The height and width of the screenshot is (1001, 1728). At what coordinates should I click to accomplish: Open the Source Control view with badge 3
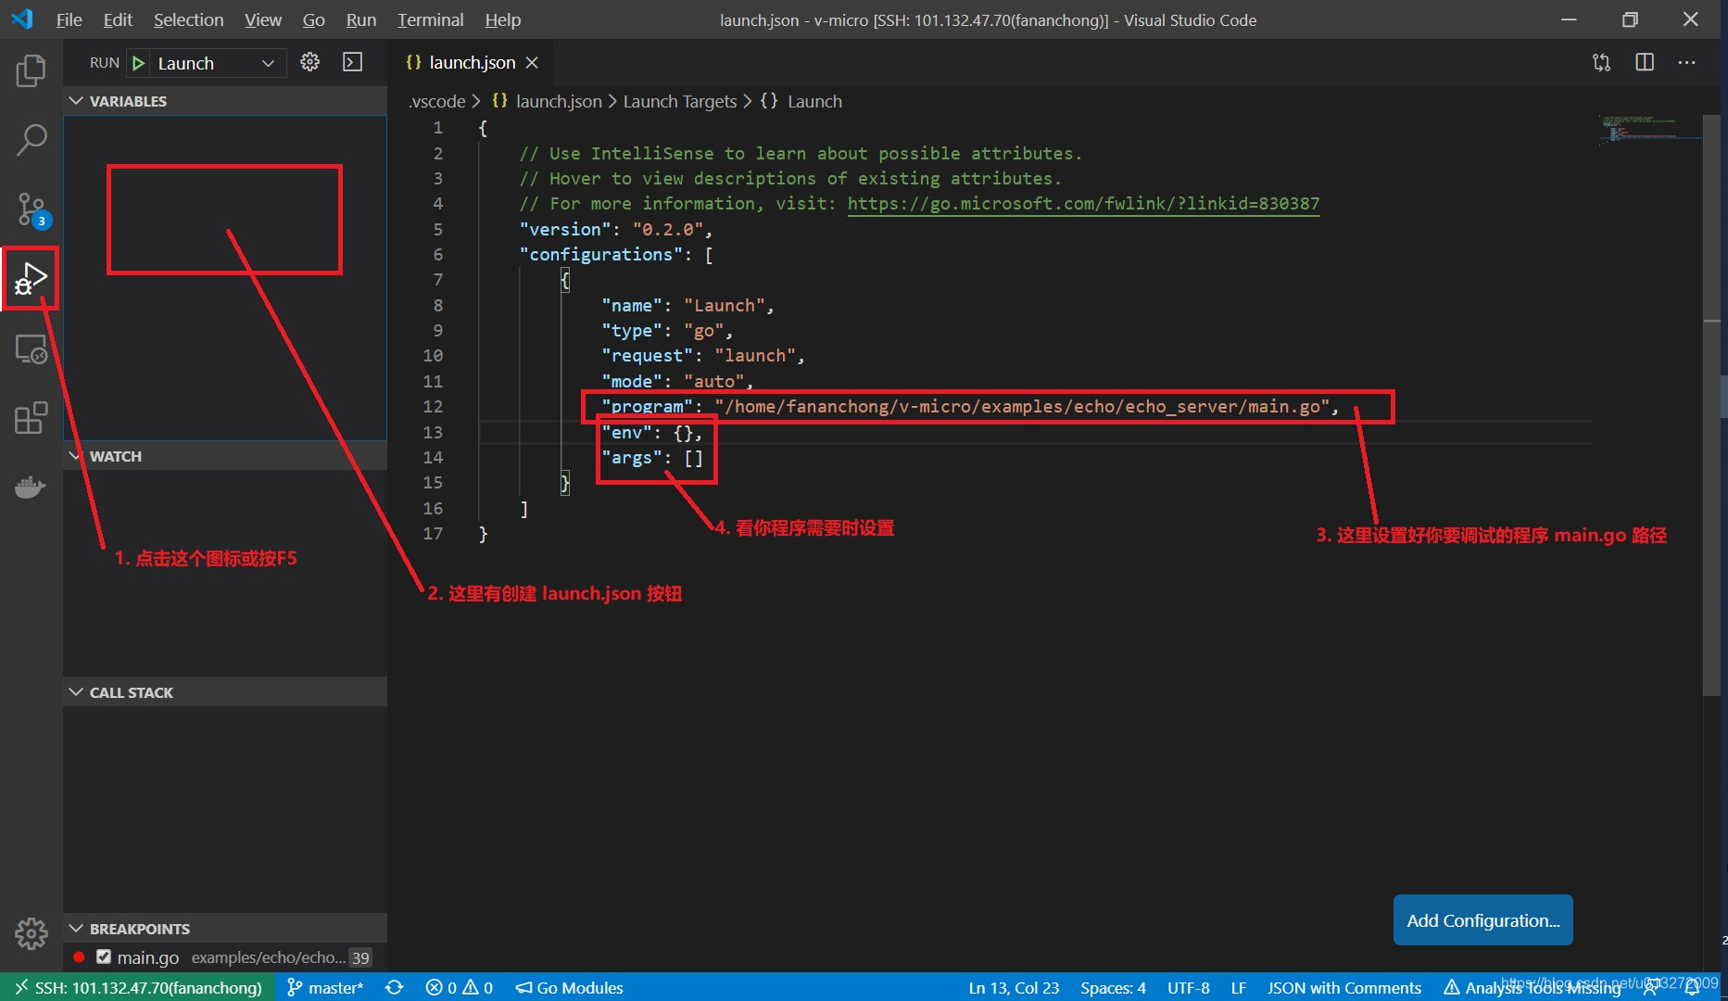(x=31, y=210)
